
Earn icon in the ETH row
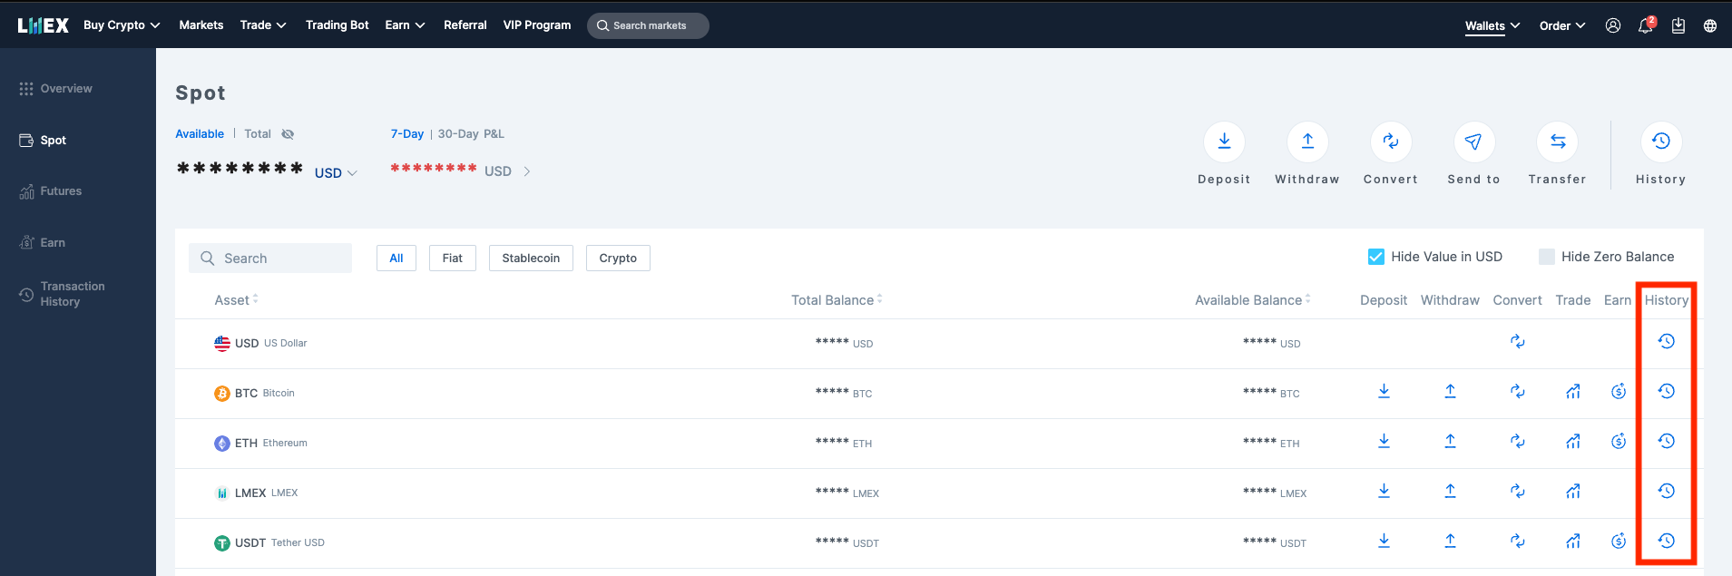(1619, 442)
